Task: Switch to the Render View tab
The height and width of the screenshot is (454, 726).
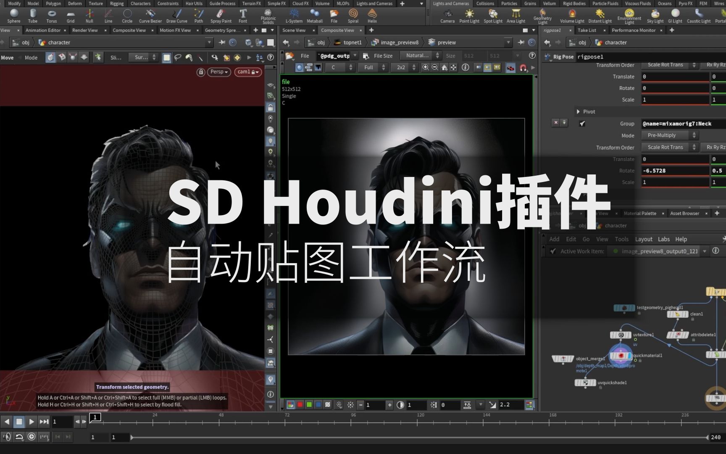Action: point(85,30)
